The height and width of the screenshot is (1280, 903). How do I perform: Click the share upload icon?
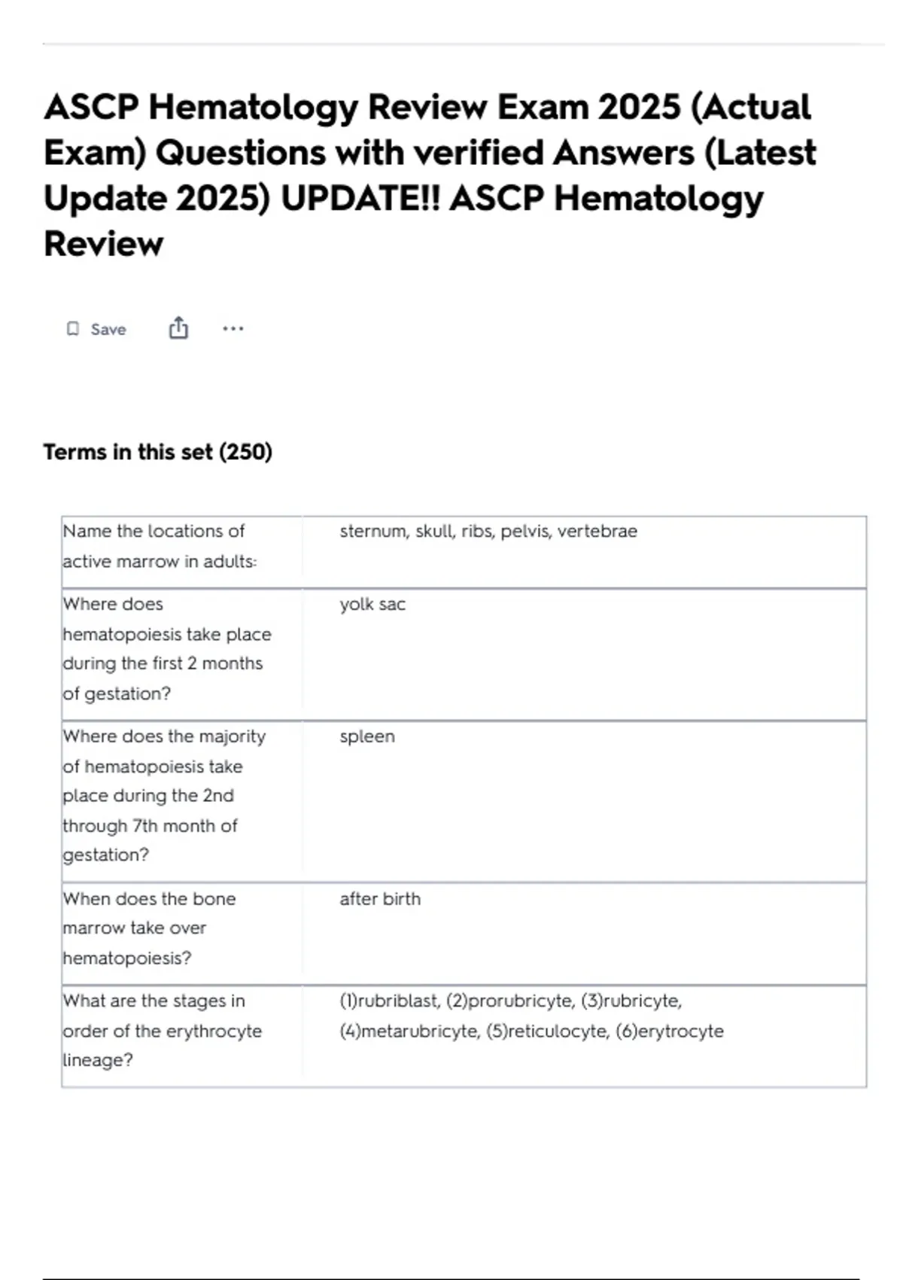pos(178,328)
